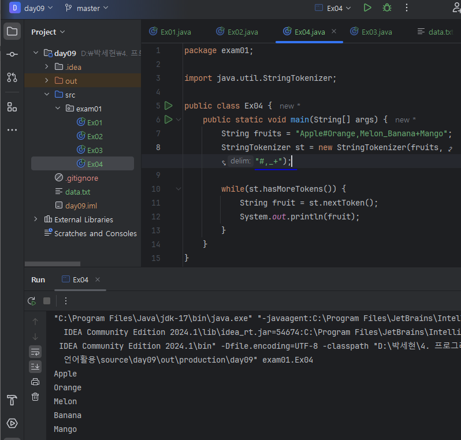Open the Terminal tool window icon
This screenshot has height=440, width=461.
(x=12, y=423)
